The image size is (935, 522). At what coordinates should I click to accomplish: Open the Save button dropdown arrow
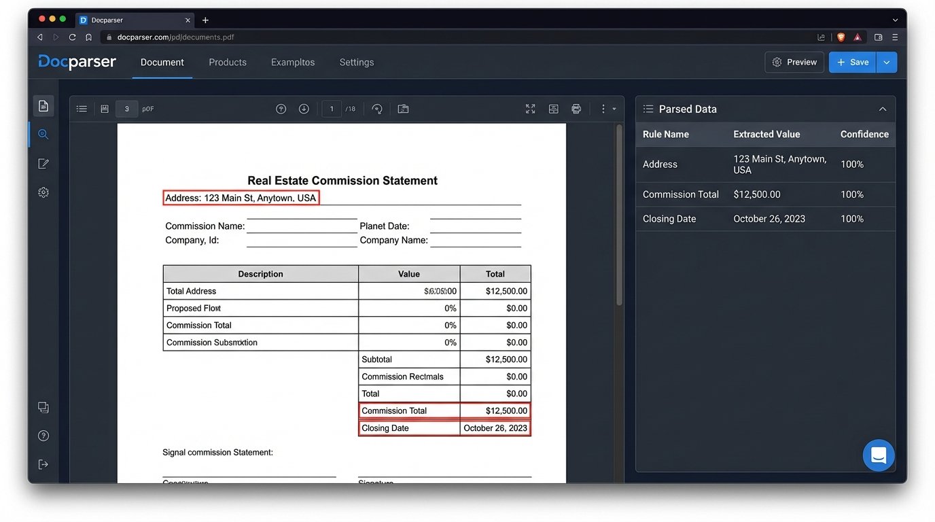point(886,62)
